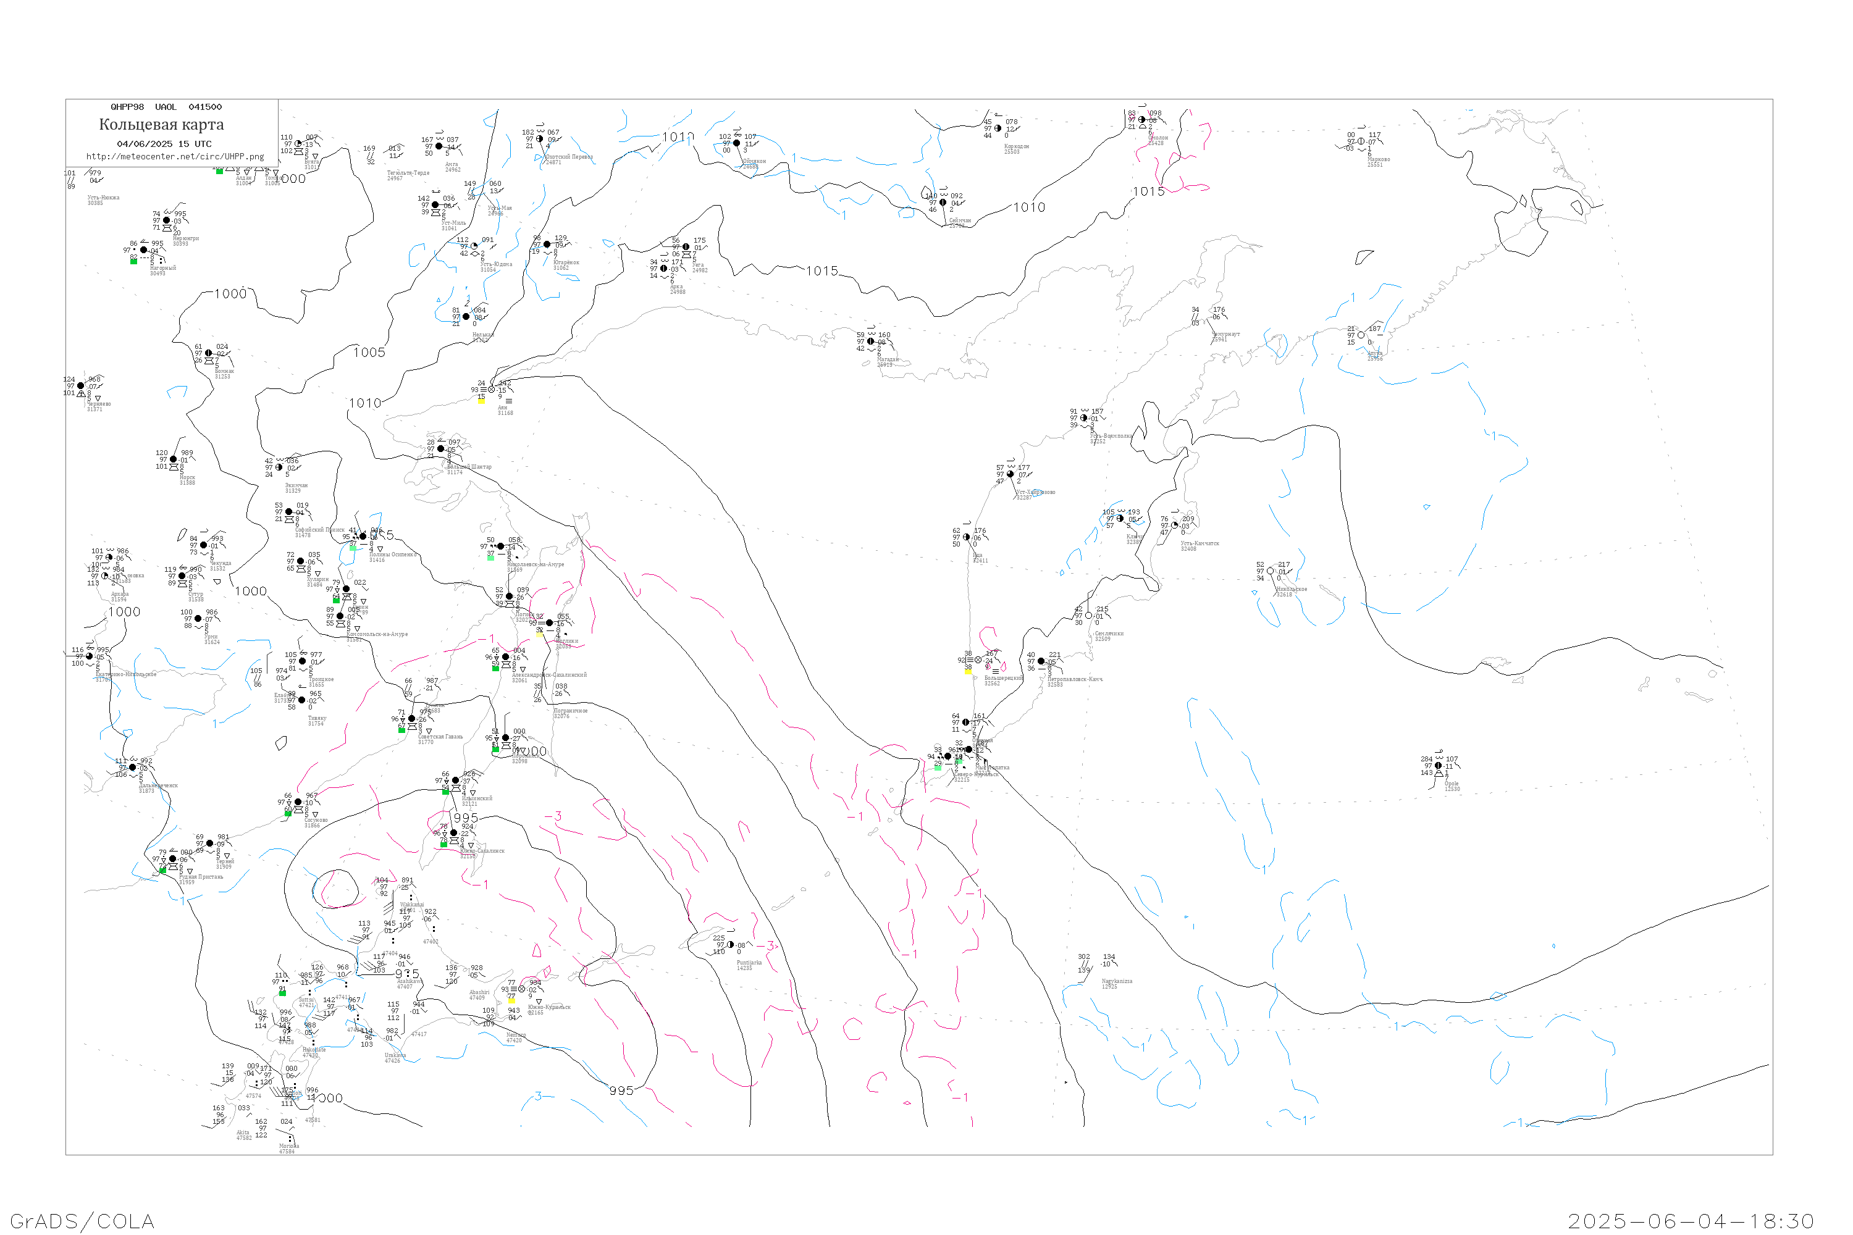
Task: Click the Аян crossed-circle sky obscured symbol
Action: click(x=492, y=389)
